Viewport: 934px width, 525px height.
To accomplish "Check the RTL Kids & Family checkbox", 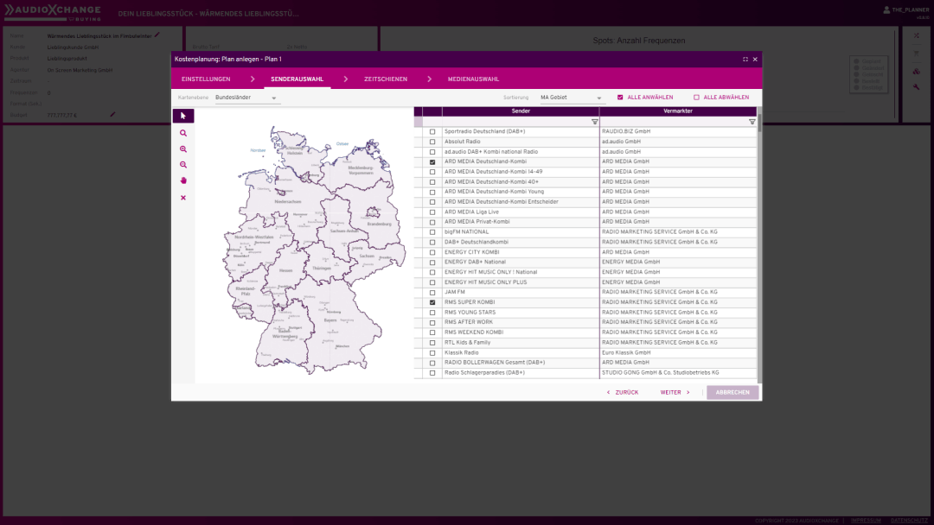I will [x=432, y=343].
